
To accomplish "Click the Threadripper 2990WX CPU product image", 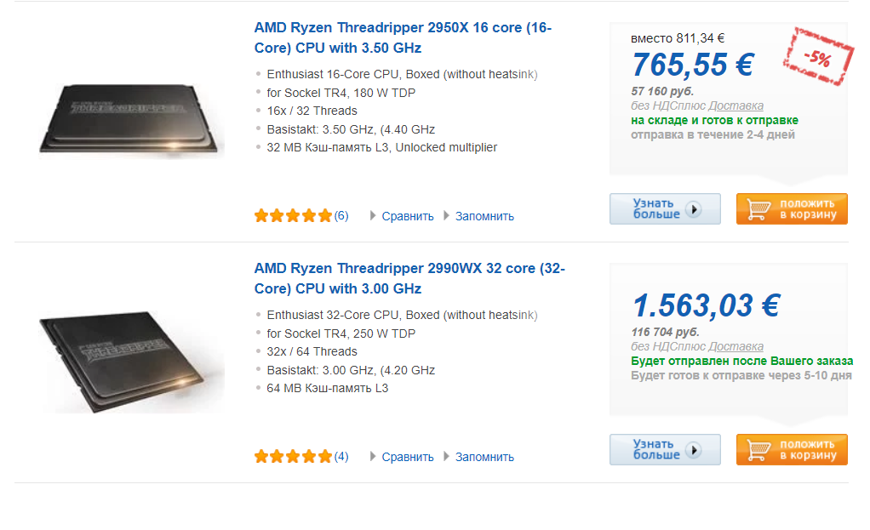I will tap(131, 362).
